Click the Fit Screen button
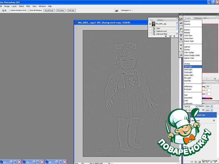The width and height of the screenshot is (219, 164). click(x=60, y=10)
